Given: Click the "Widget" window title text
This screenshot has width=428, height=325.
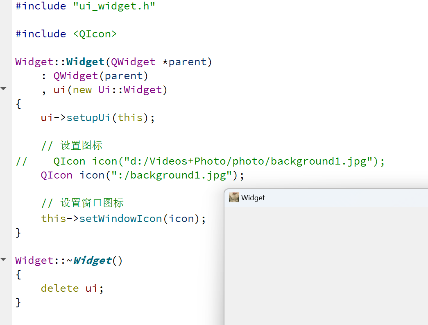Looking at the screenshot, I should click(x=253, y=198).
